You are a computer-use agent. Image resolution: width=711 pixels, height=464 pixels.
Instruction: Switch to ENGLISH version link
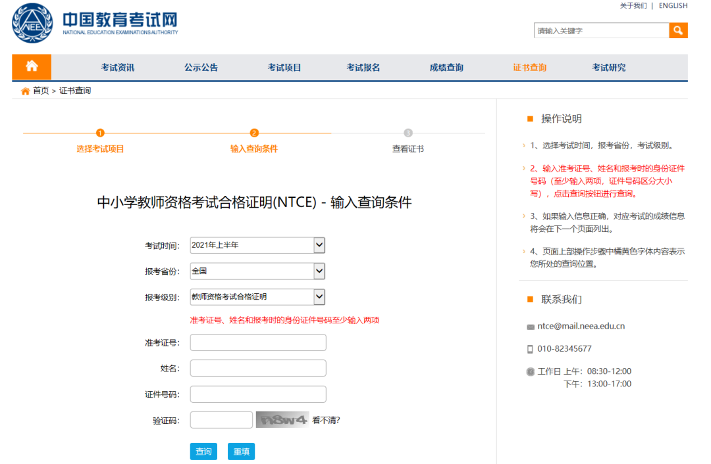click(673, 5)
